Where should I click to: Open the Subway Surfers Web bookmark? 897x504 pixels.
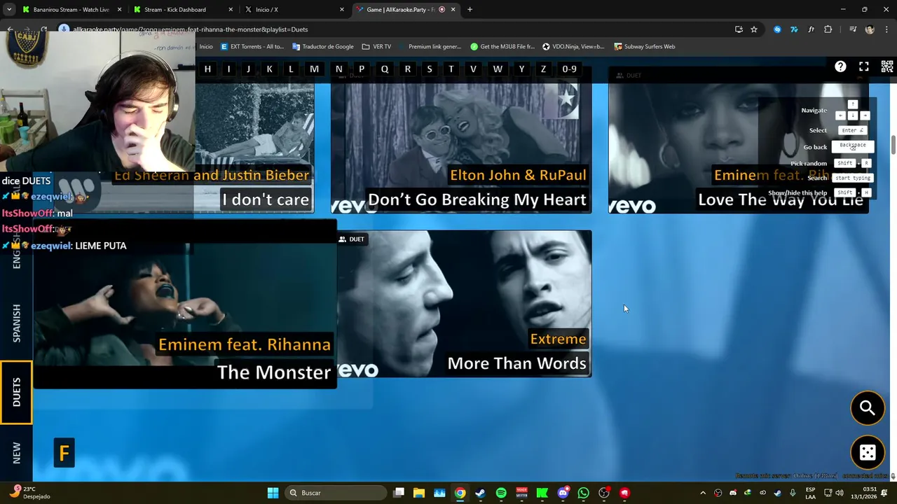(x=645, y=47)
